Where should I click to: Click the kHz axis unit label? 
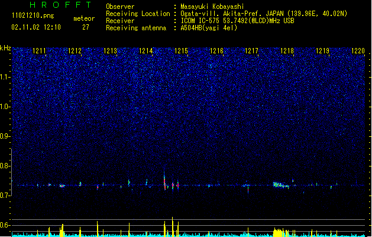[x=5, y=48]
